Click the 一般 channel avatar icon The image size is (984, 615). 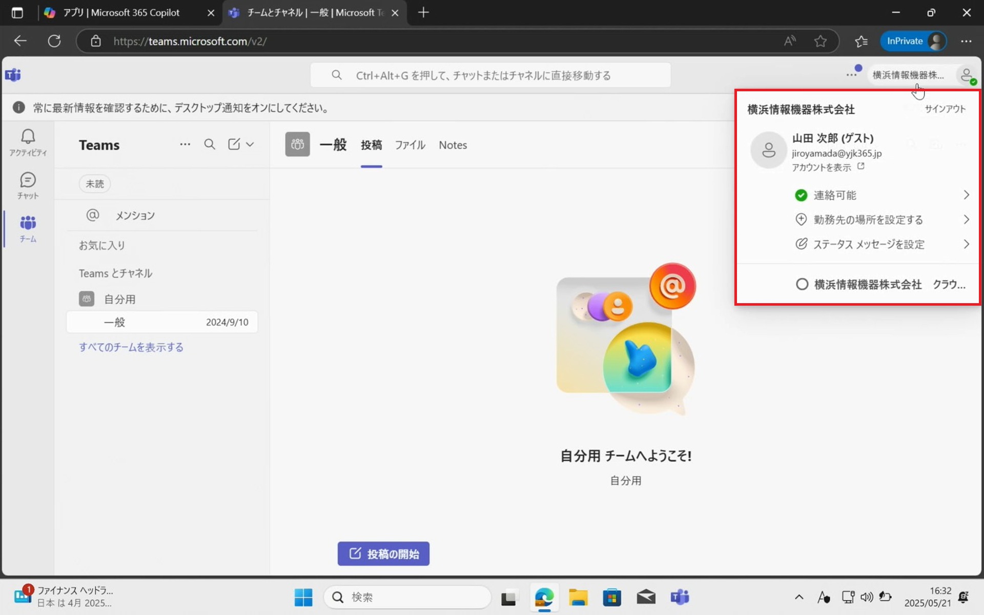tap(297, 145)
